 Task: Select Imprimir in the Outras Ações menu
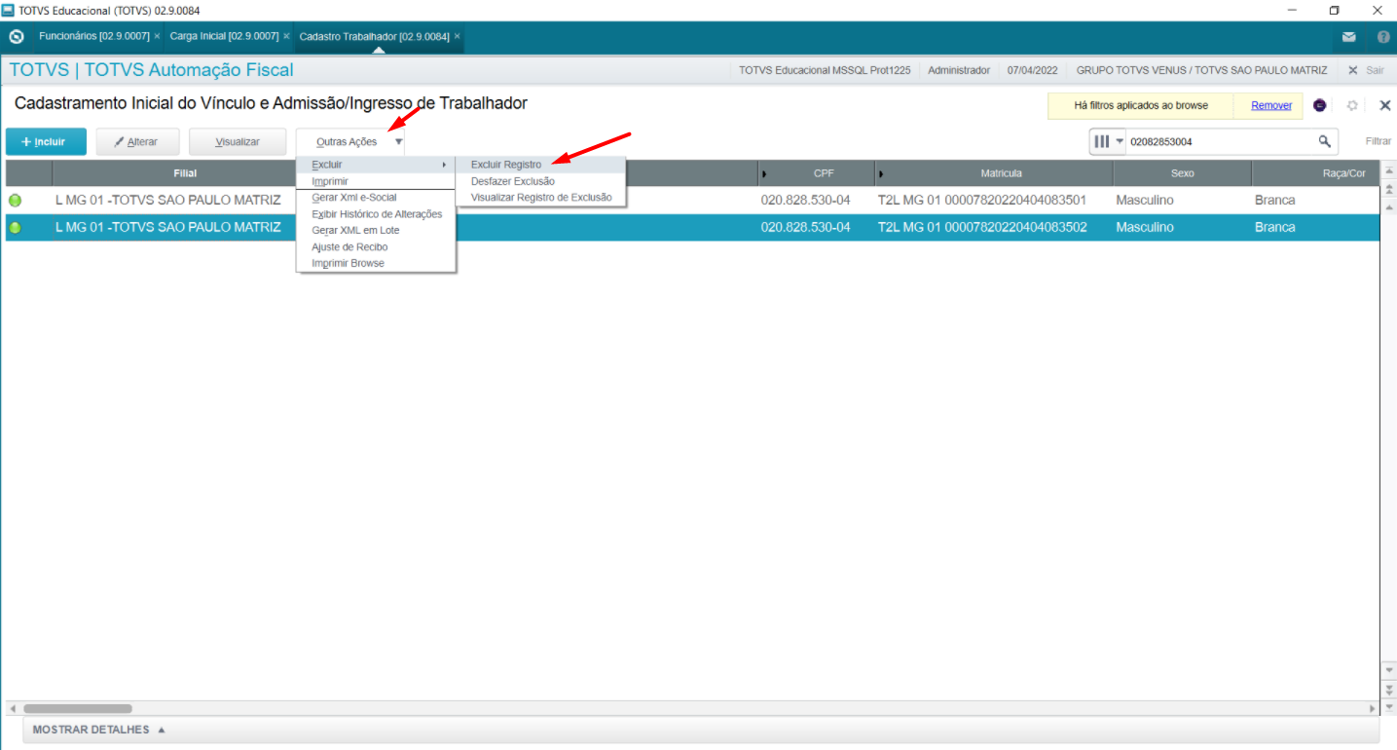click(376, 181)
